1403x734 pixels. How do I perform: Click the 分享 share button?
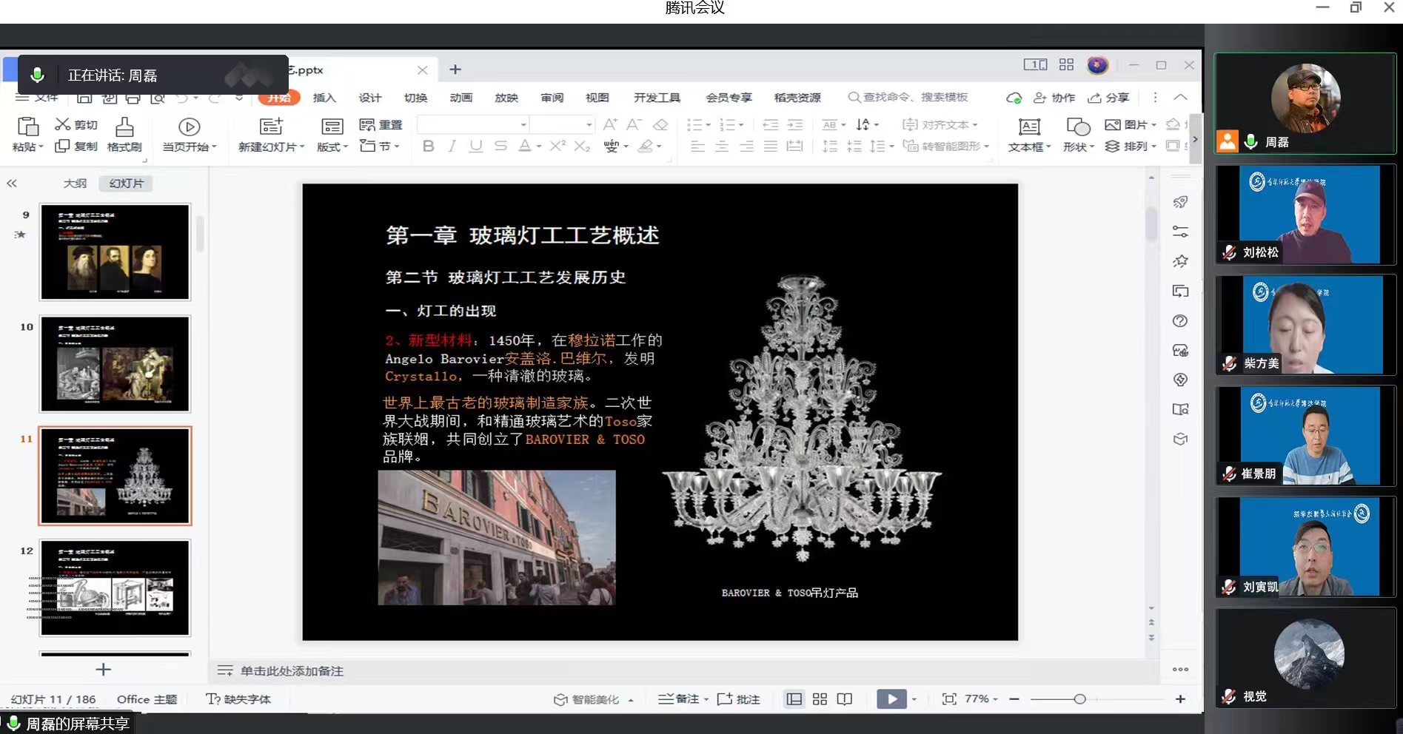click(1108, 98)
